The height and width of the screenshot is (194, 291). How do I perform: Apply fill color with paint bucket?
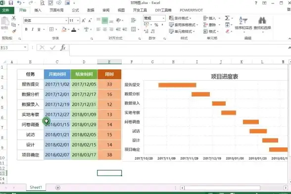[64, 29]
